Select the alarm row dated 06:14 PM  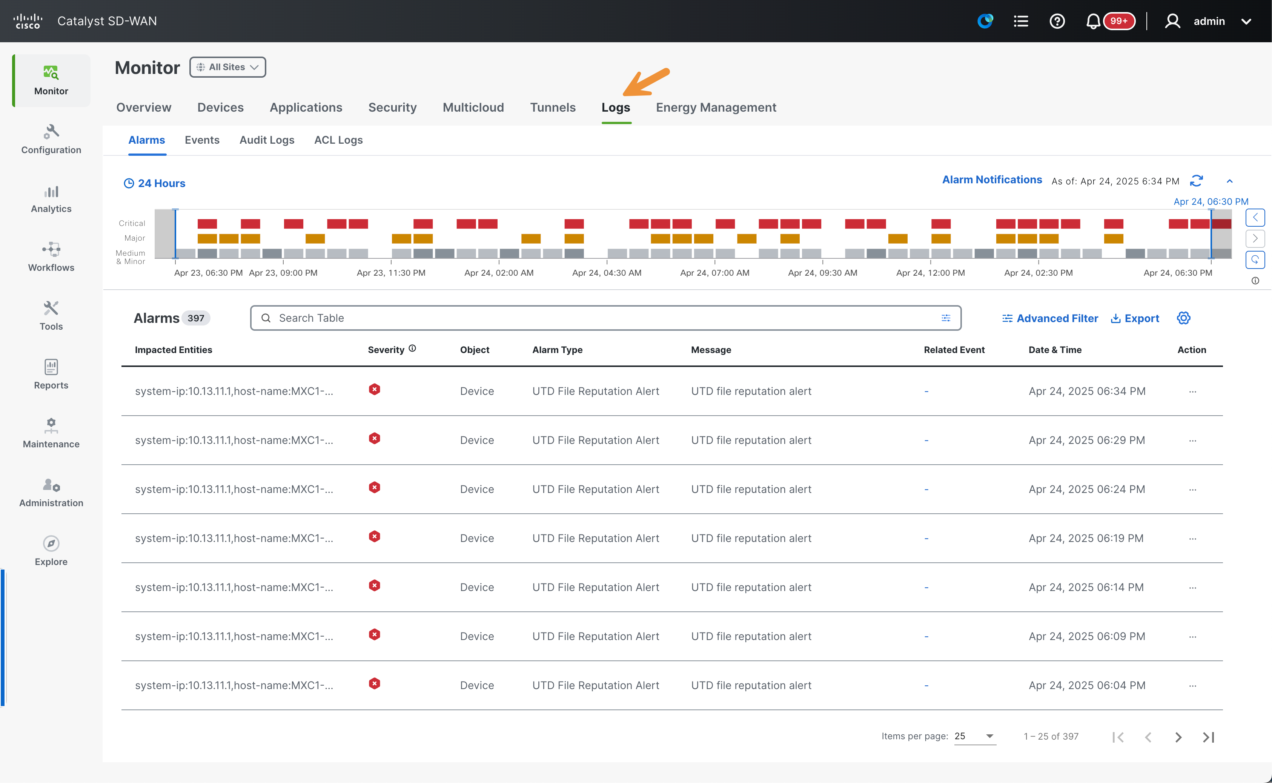(x=672, y=587)
